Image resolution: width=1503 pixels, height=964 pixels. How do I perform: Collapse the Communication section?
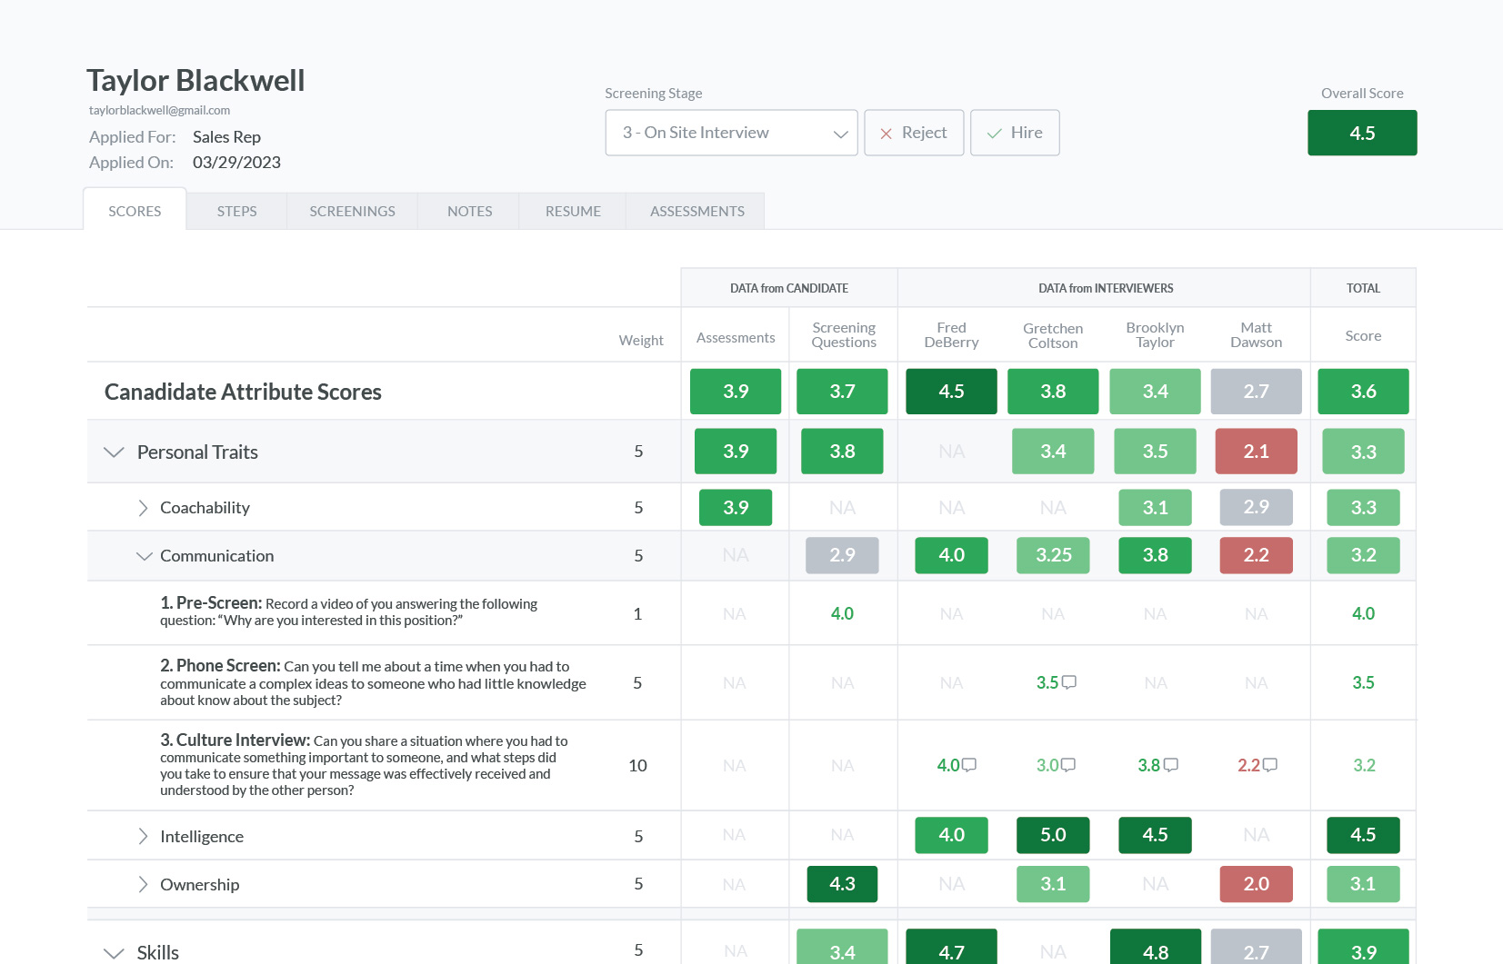144,555
